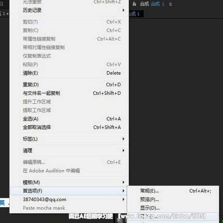
Task: Open the 模板(M) submenu
Action: pos(69,182)
